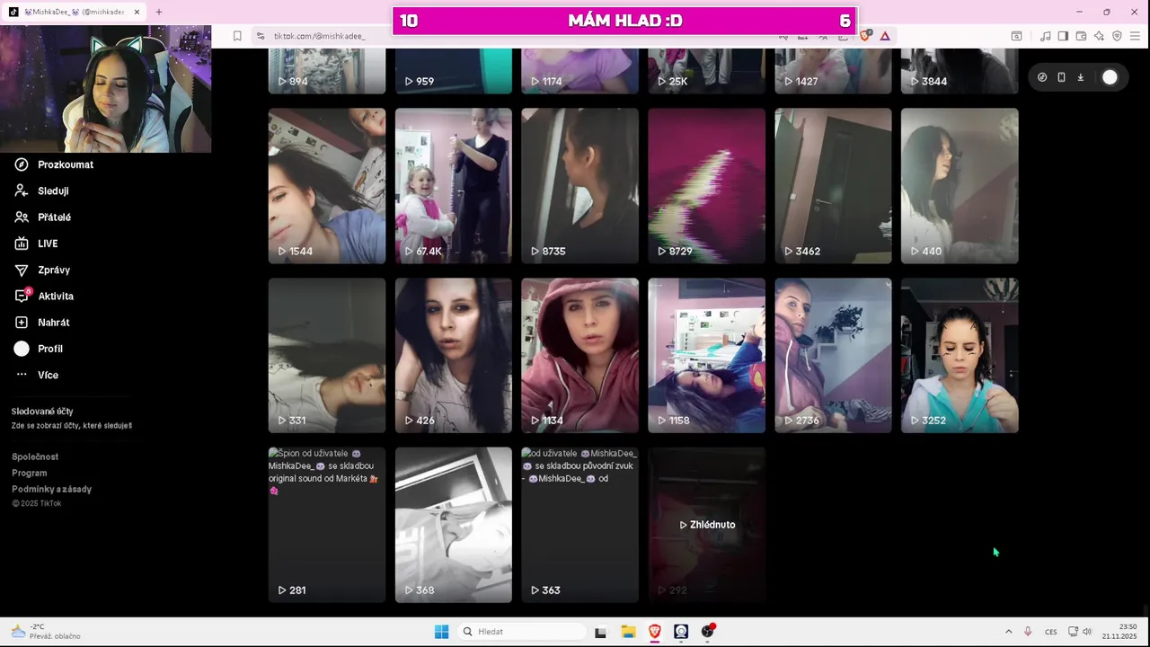Open the video with 3252 views
The image size is (1150, 647).
(x=960, y=356)
